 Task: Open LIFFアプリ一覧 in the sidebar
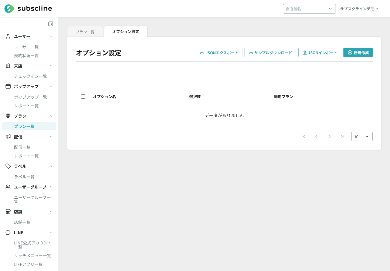pyautogui.click(x=28, y=264)
